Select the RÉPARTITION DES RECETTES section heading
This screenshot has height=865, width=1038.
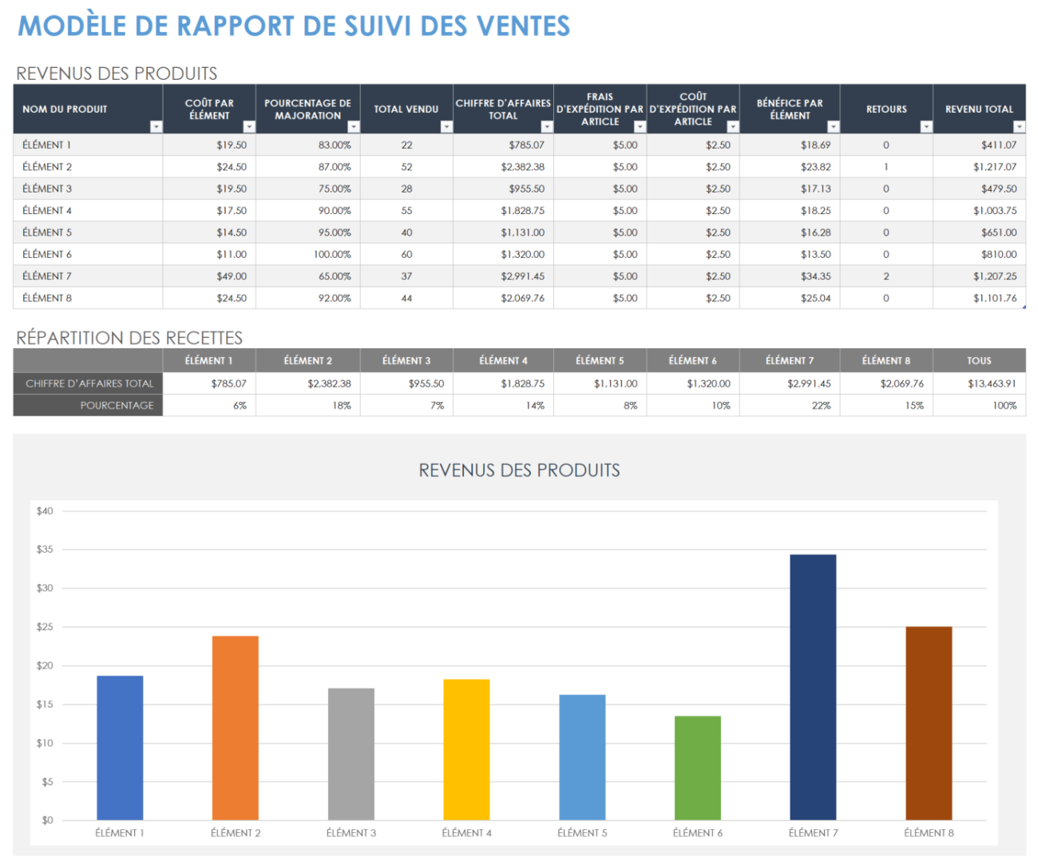[x=130, y=337]
